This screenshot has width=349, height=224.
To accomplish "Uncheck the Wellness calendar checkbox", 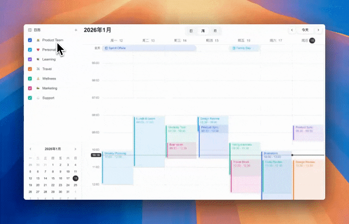I will [30, 78].
